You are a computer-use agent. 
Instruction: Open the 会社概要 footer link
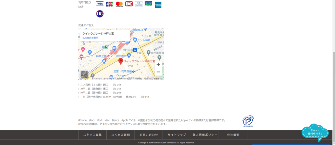(x=233, y=135)
